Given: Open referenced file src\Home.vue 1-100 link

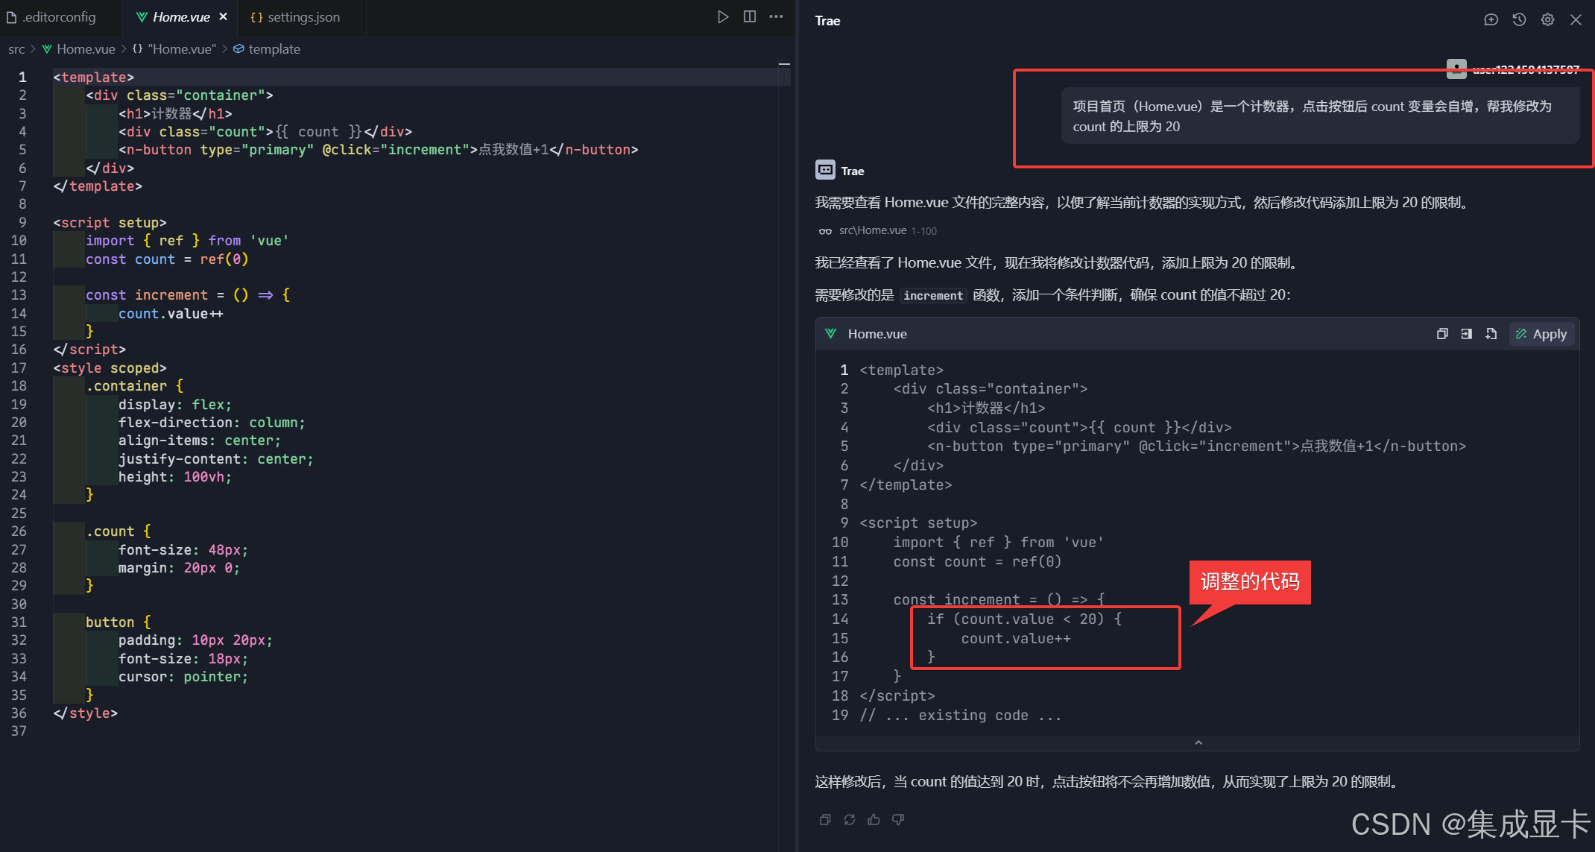Looking at the screenshot, I should (x=877, y=231).
